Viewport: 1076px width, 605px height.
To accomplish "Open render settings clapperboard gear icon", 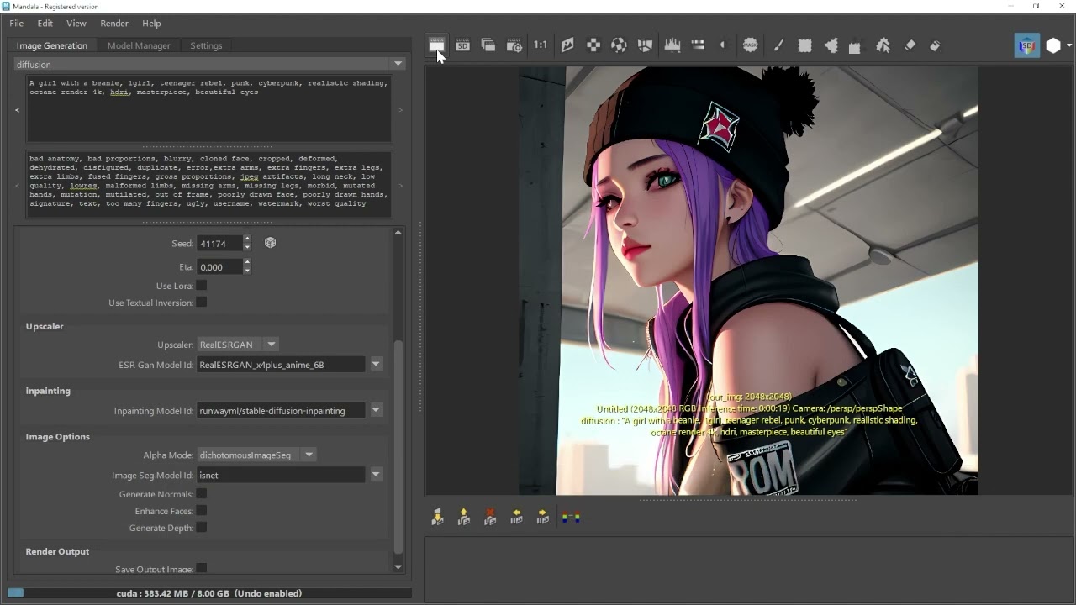I will 514,45.
